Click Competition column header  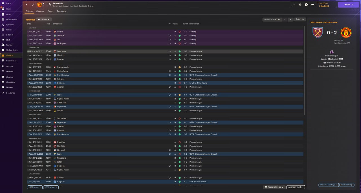click(194, 24)
